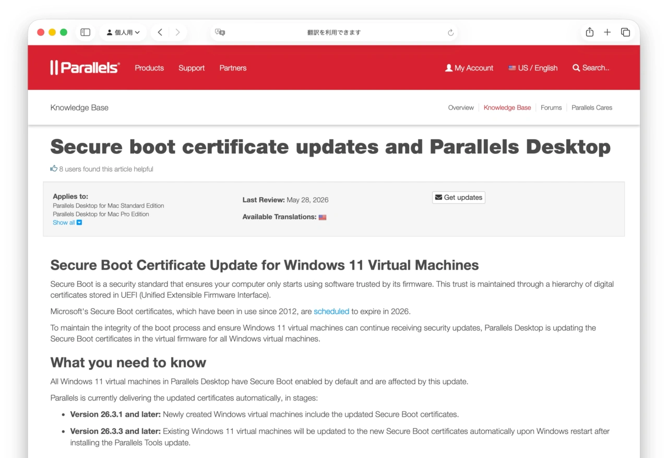Open the Support menu

(x=192, y=68)
